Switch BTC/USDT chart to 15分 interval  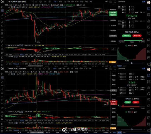click(x=81, y=2)
